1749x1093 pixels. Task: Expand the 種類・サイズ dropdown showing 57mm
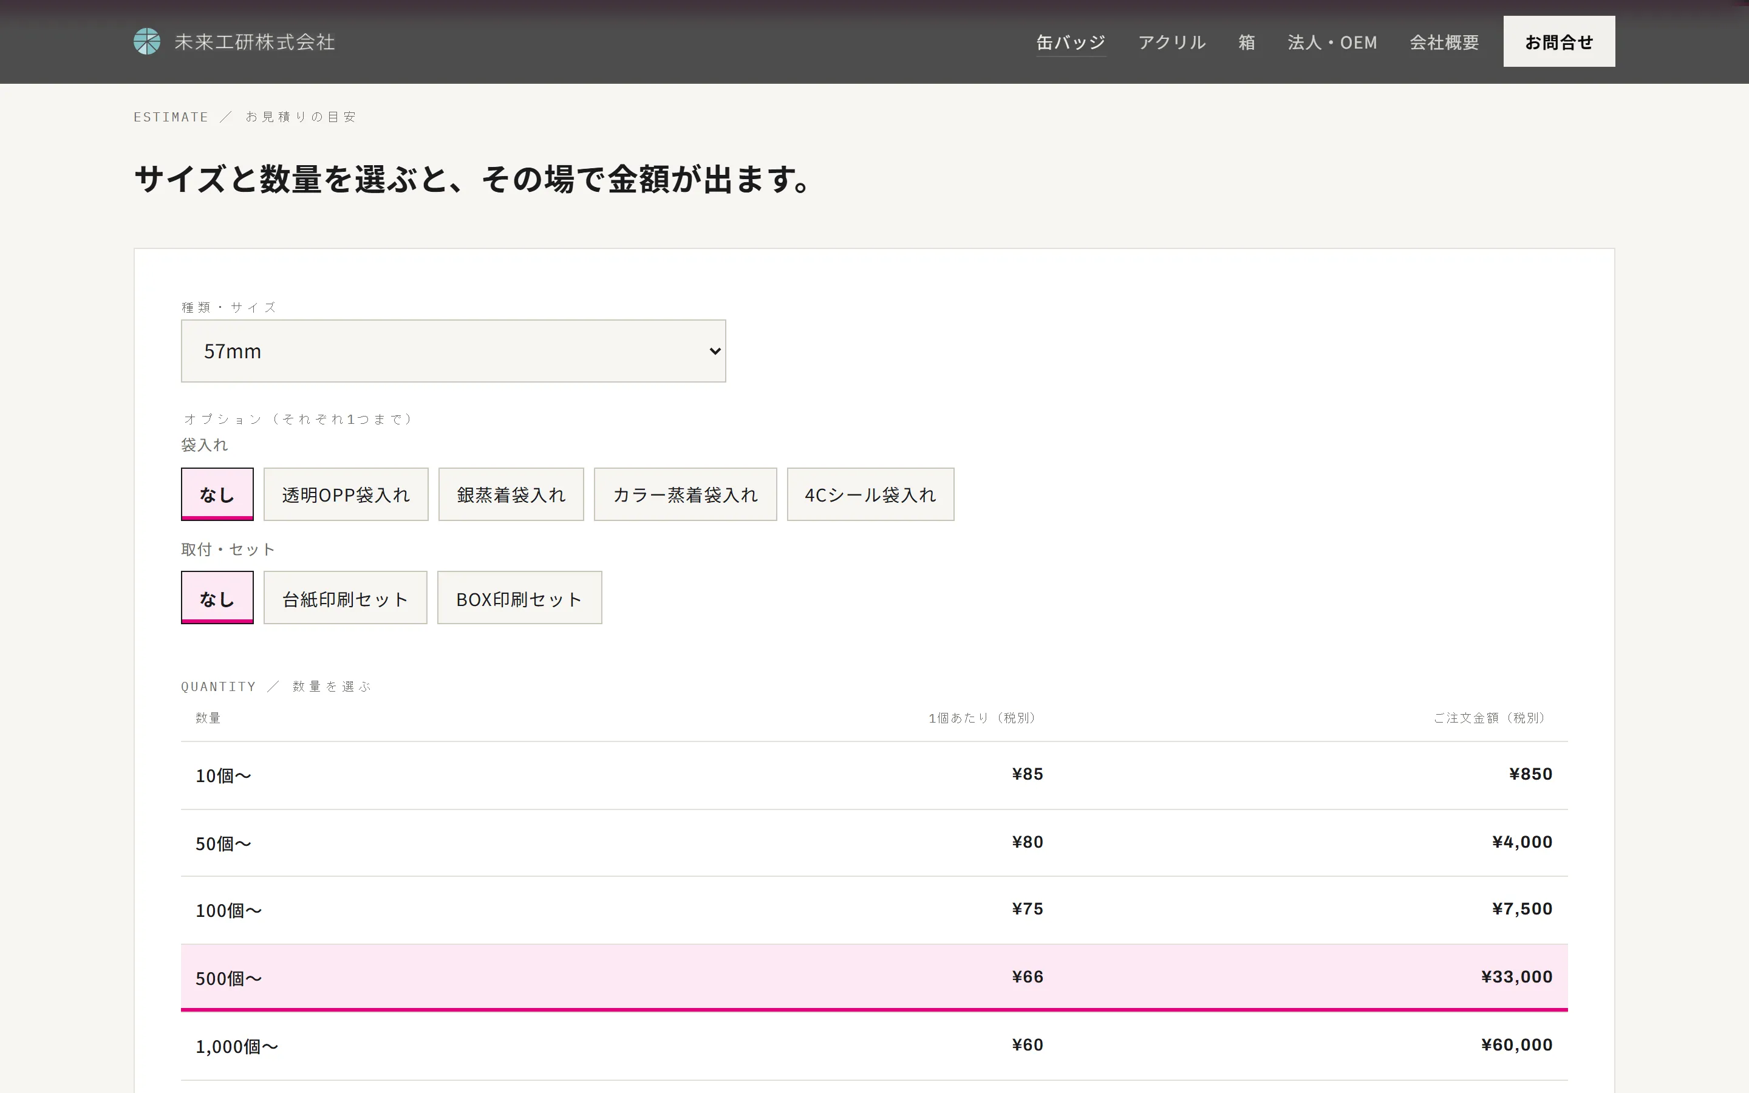point(453,352)
